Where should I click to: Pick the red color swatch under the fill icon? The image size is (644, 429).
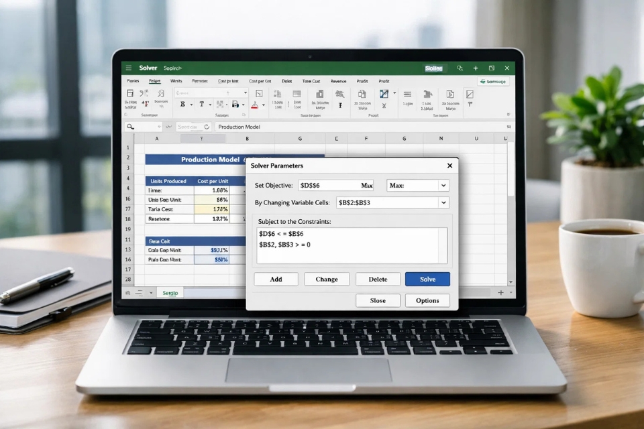(254, 109)
